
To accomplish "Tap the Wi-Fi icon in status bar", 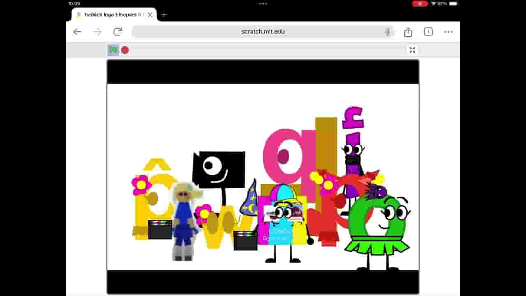I will (434, 4).
